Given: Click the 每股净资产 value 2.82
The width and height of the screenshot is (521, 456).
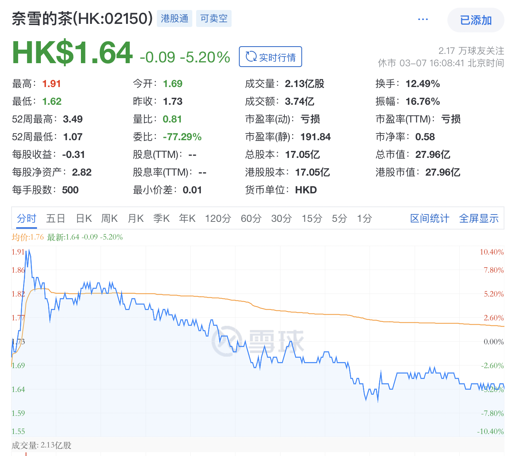Looking at the screenshot, I should 82,172.
